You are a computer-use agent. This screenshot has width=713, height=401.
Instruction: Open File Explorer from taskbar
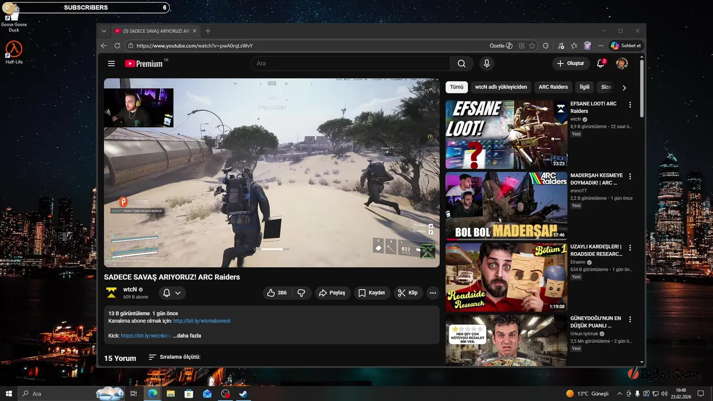pos(170,394)
